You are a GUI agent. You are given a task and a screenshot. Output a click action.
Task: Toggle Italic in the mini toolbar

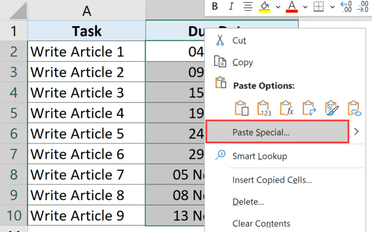tap(231, 7)
